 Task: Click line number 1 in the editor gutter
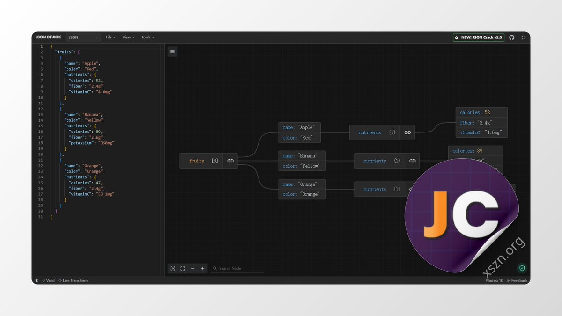pos(42,47)
